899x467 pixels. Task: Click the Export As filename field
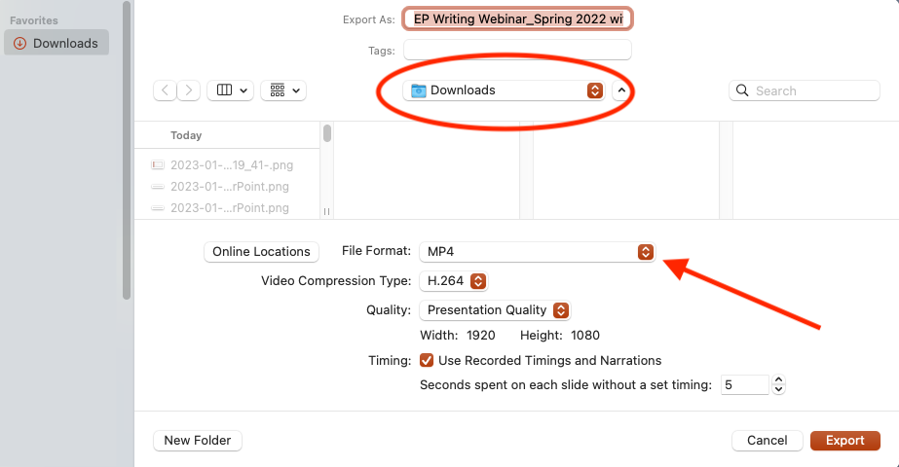(518, 18)
